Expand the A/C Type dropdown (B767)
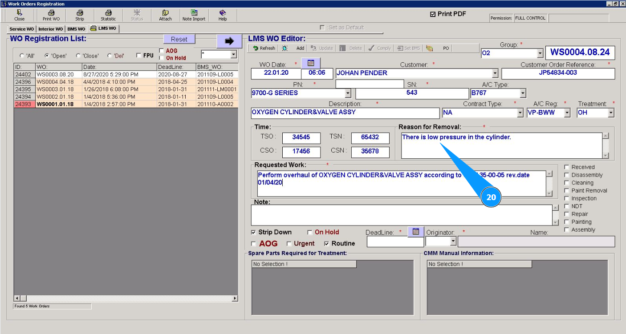The width and height of the screenshot is (626, 334). [523, 93]
